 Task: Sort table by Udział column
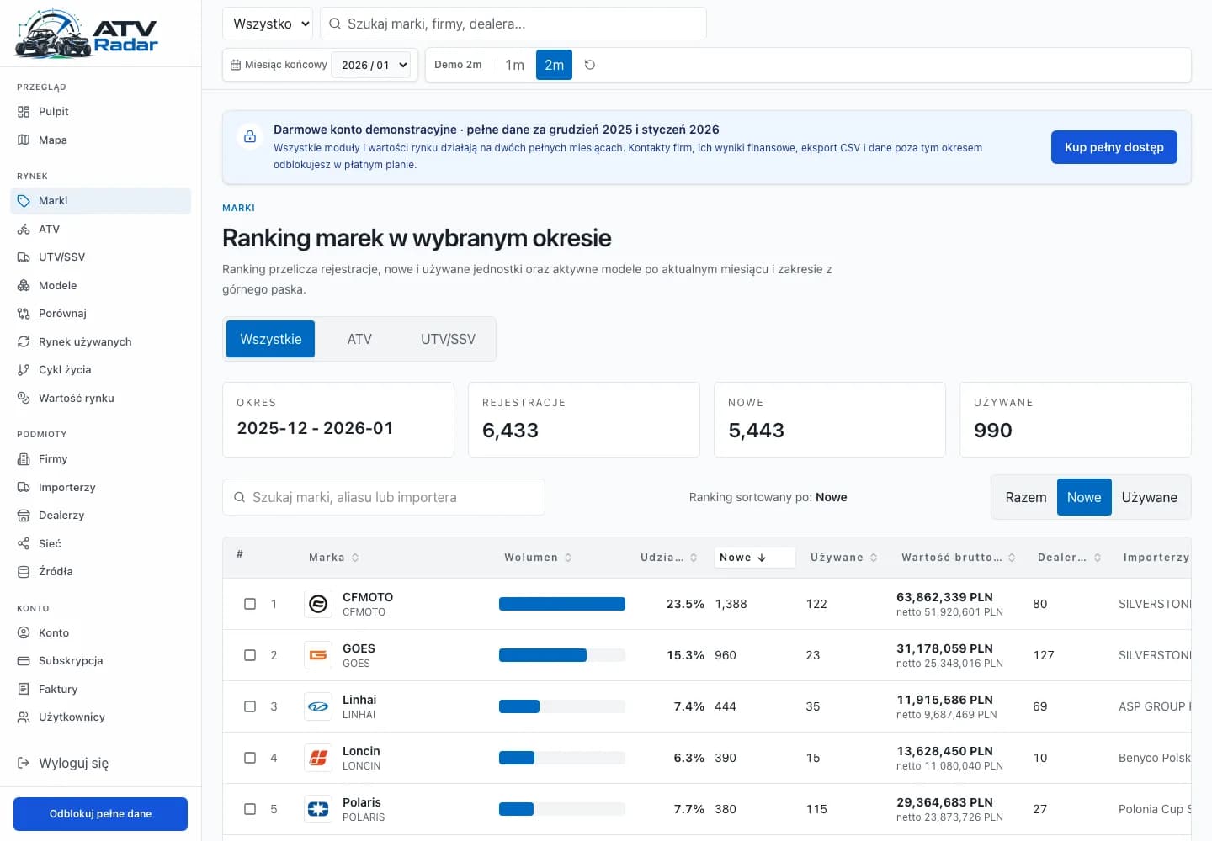point(669,558)
